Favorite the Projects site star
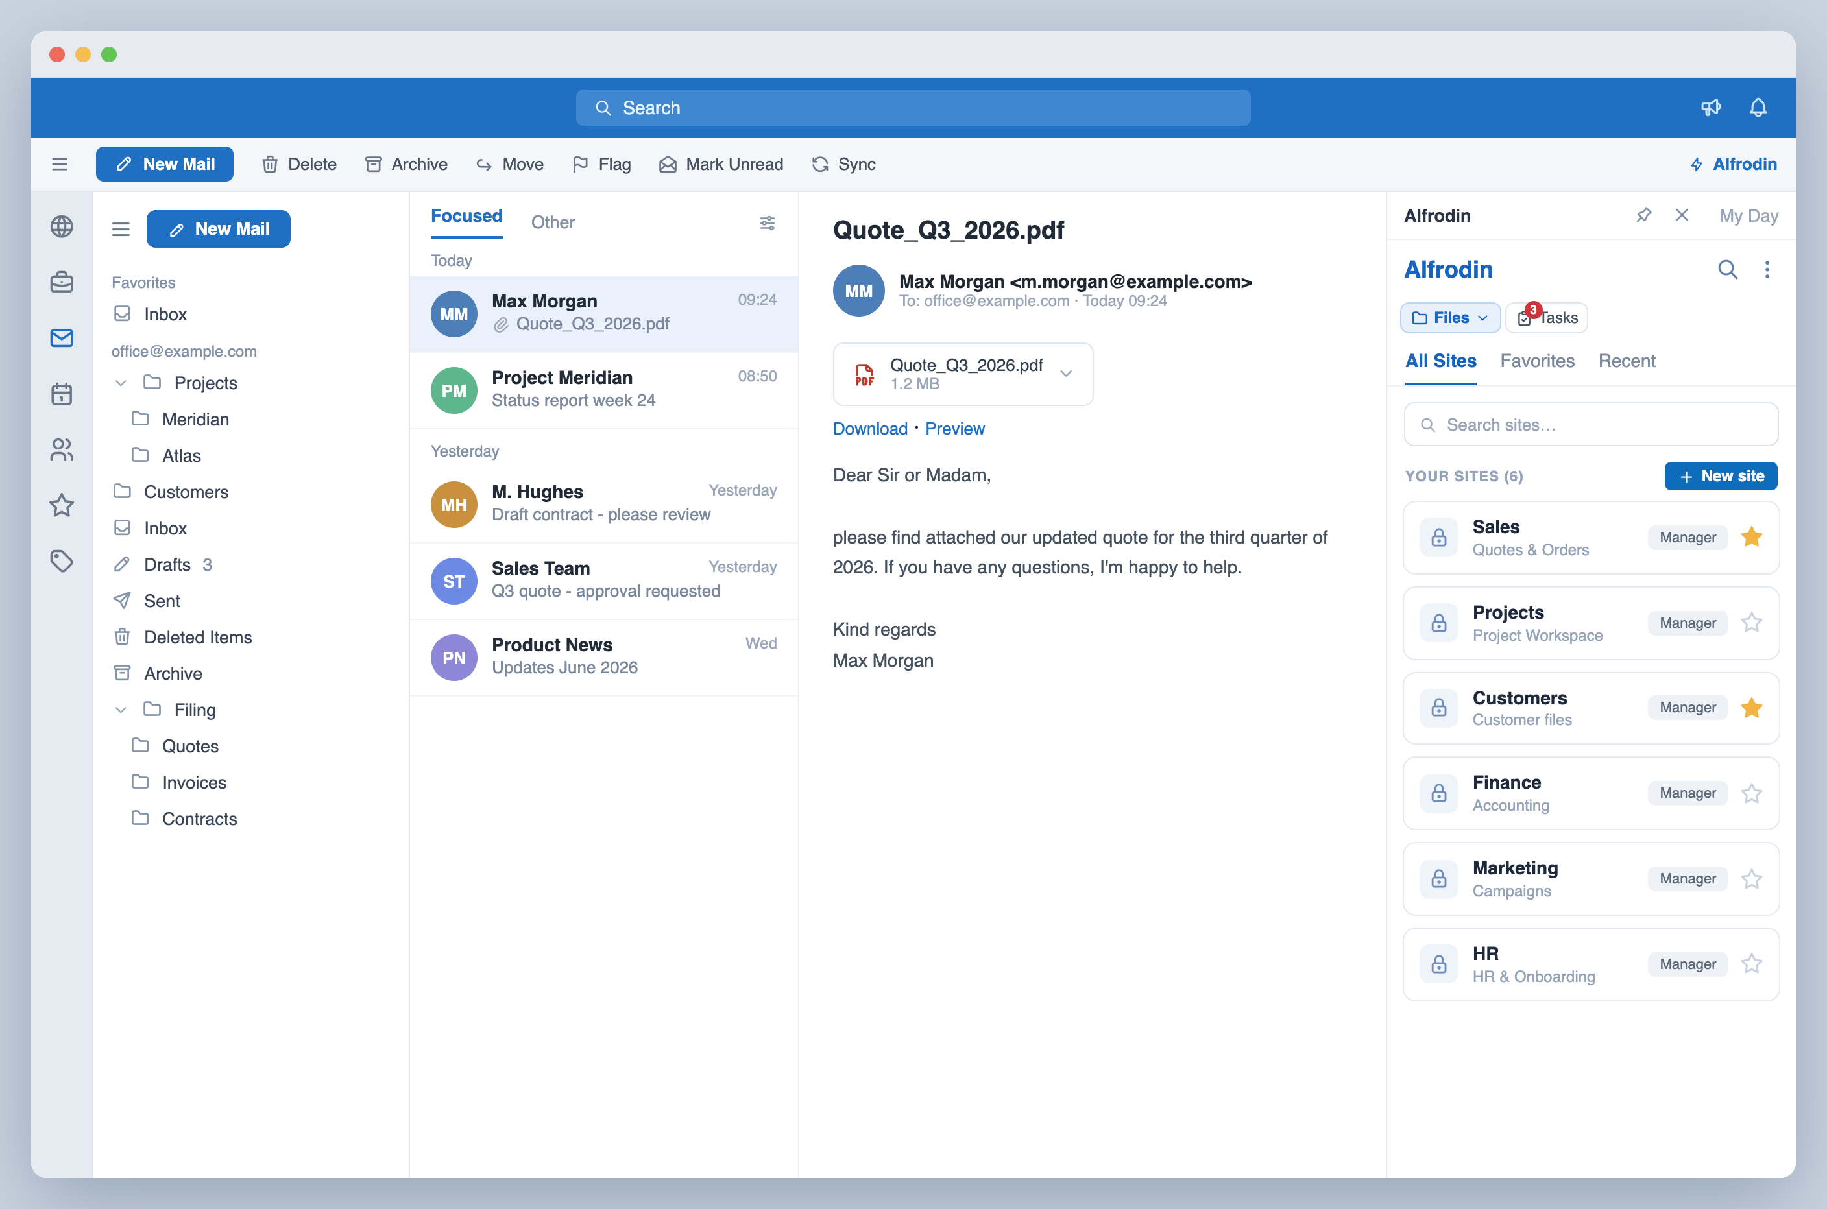 point(1752,623)
